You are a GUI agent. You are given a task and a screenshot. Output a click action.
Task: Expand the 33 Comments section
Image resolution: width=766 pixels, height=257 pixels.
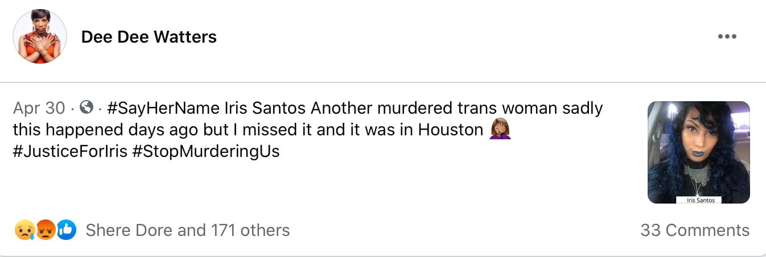click(694, 230)
